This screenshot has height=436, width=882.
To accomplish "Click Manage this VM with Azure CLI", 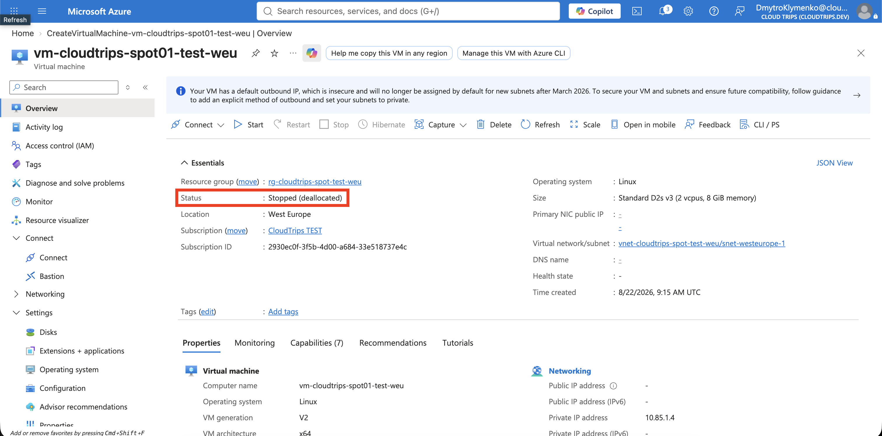I will [x=514, y=53].
